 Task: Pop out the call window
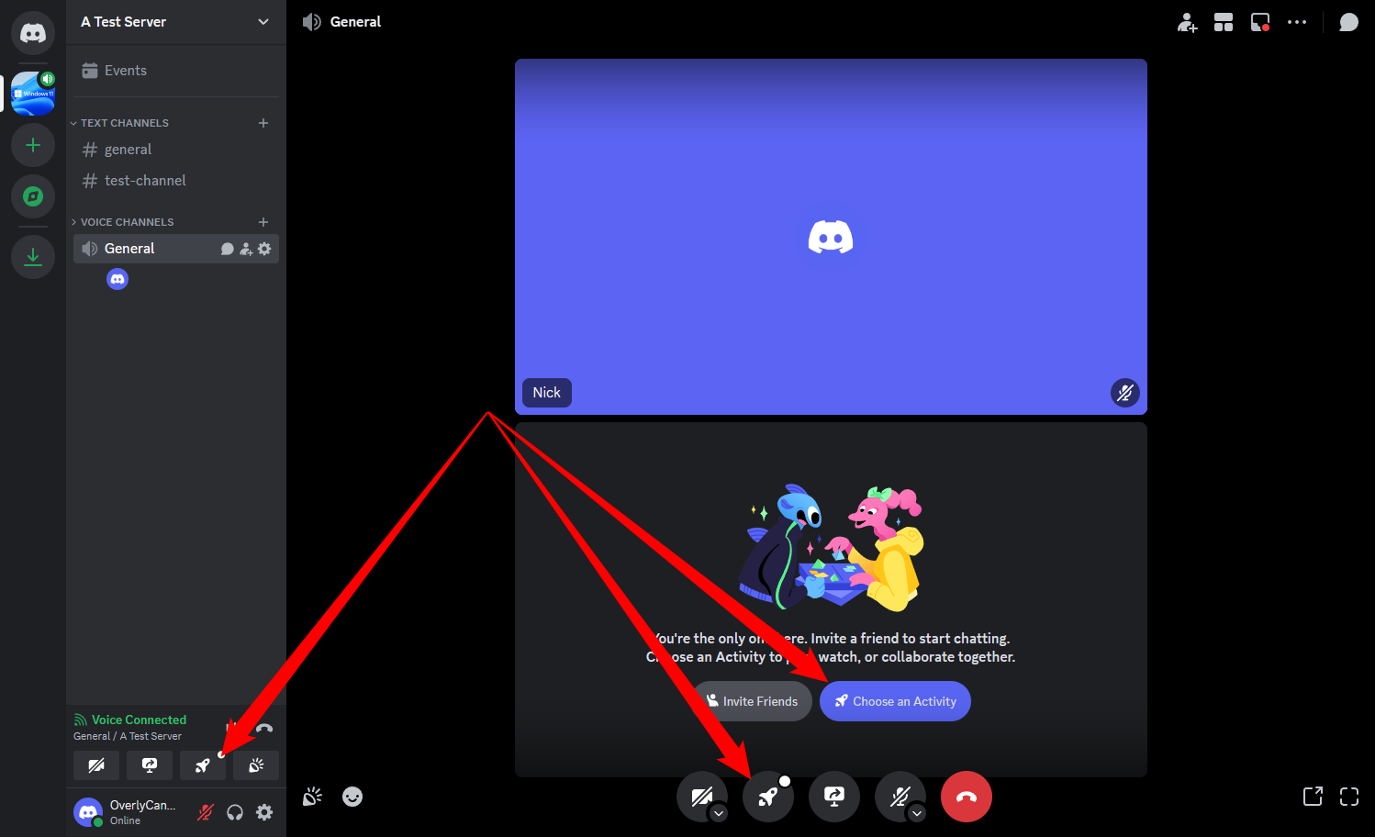coord(1313,797)
